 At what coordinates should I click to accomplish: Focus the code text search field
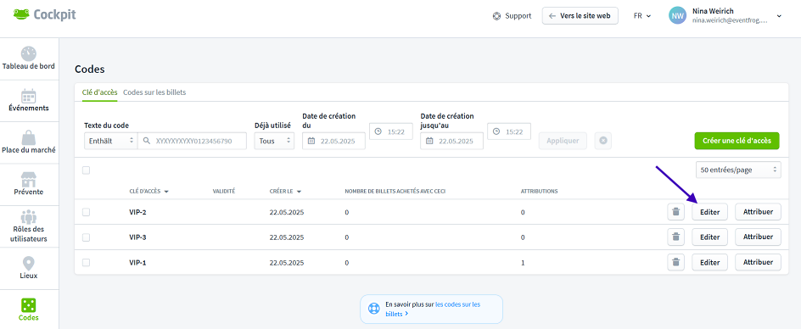192,141
